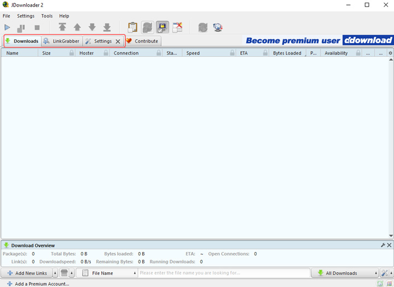This screenshot has width=394, height=287.
Task: Expand the Add New Links dropdown arrow
Action: point(55,273)
